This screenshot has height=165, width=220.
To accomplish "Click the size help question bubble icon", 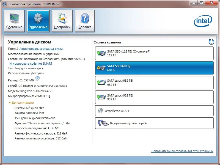I will click(x=37, y=78).
